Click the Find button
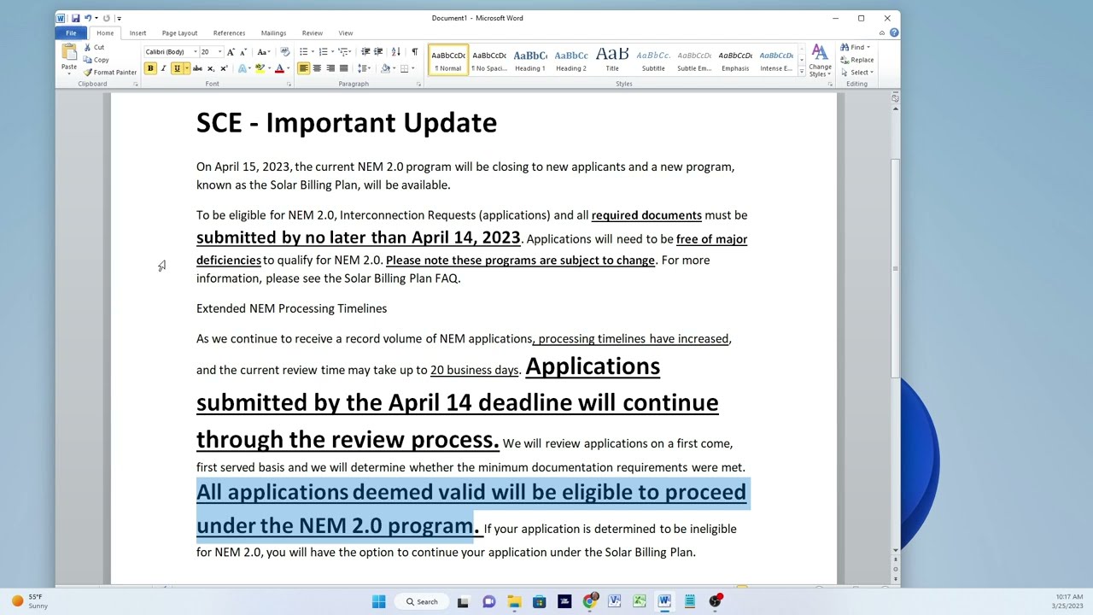This screenshot has width=1093, height=615. pyautogui.click(x=856, y=47)
